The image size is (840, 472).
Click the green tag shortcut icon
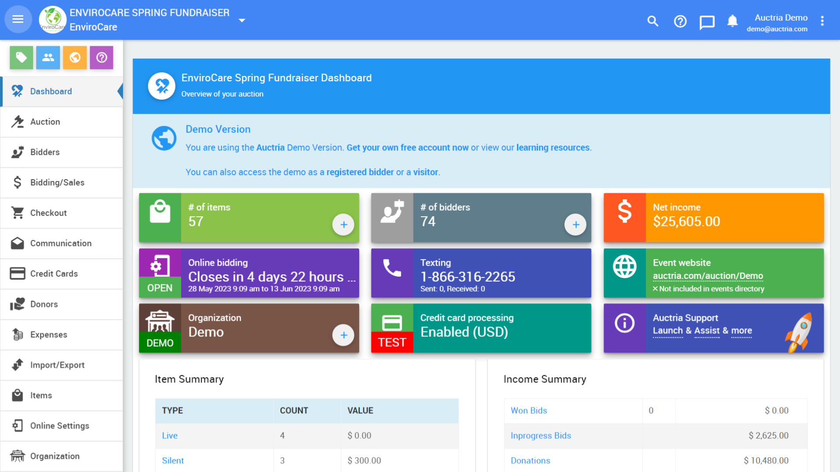pos(21,57)
